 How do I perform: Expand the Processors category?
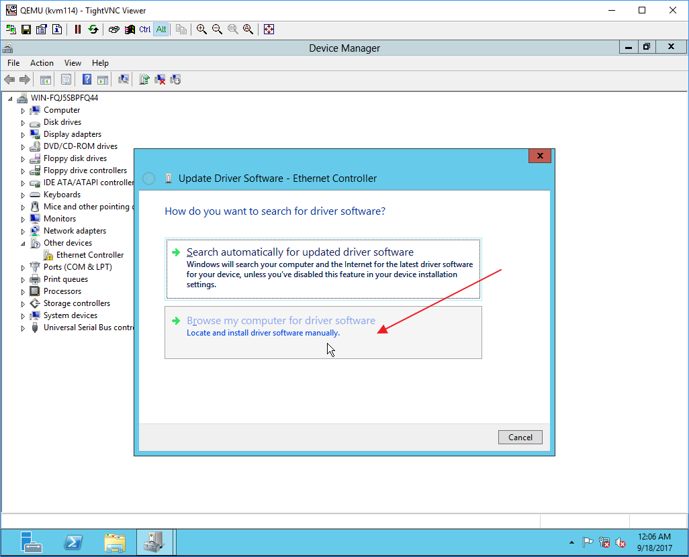click(23, 292)
